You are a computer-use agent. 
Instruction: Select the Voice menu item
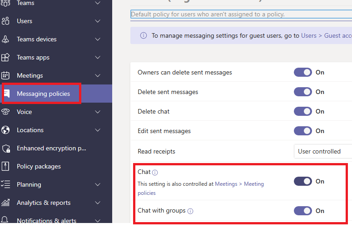coord(56,112)
